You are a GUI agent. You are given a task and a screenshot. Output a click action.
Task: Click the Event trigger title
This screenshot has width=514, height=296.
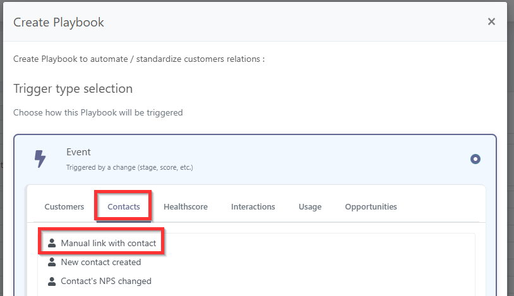click(x=78, y=152)
